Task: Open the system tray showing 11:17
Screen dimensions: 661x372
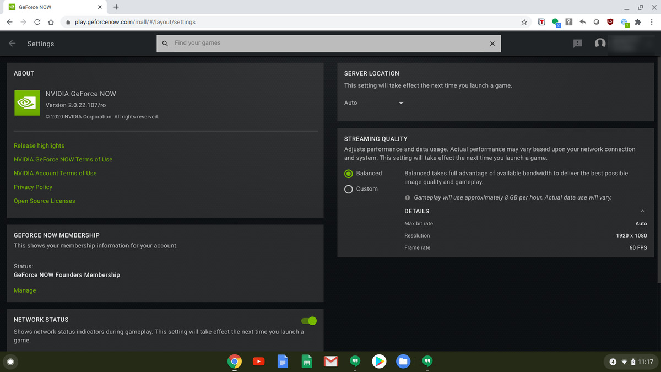Action: pyautogui.click(x=632, y=362)
